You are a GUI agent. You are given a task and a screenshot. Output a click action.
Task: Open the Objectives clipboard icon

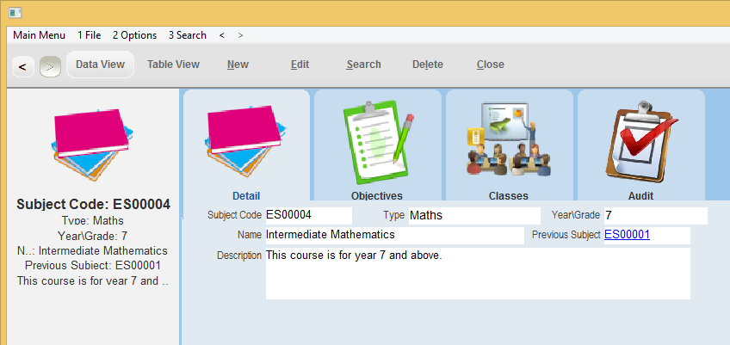(378, 142)
